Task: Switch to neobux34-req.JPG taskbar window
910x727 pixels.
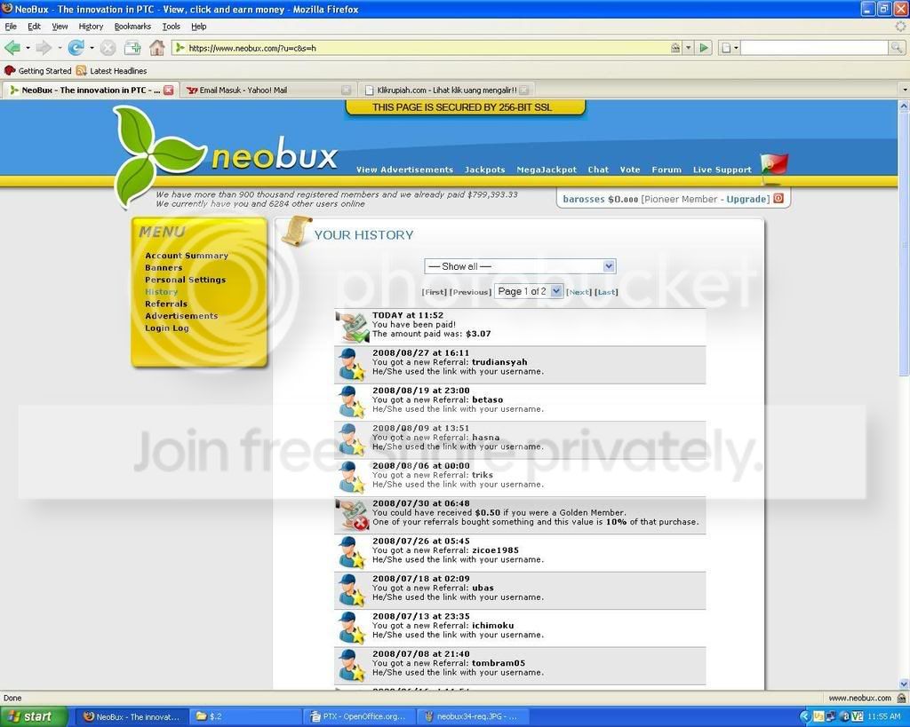Action: coord(471,716)
